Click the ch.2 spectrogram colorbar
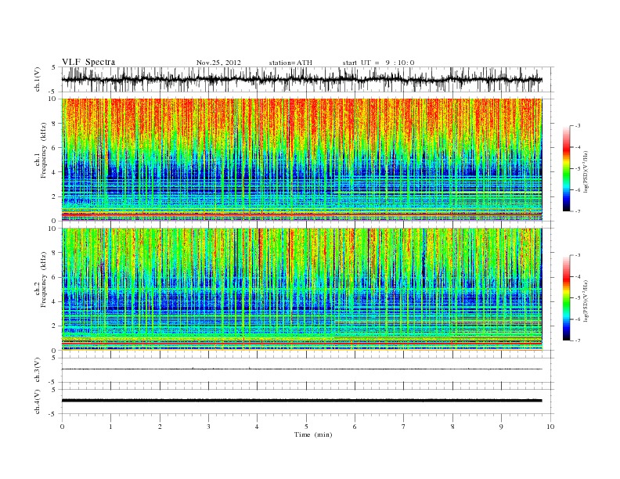 [x=566, y=298]
